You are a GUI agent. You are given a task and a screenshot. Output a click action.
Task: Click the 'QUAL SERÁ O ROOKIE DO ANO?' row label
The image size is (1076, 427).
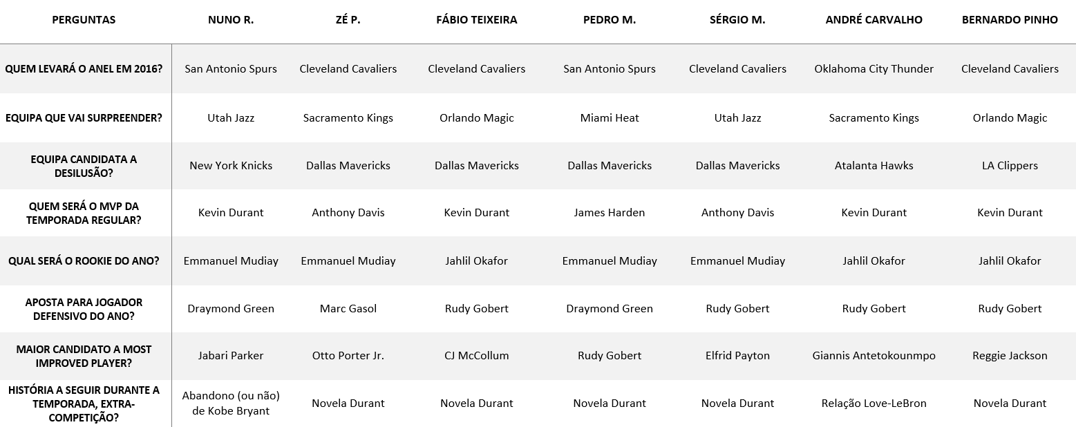84,261
